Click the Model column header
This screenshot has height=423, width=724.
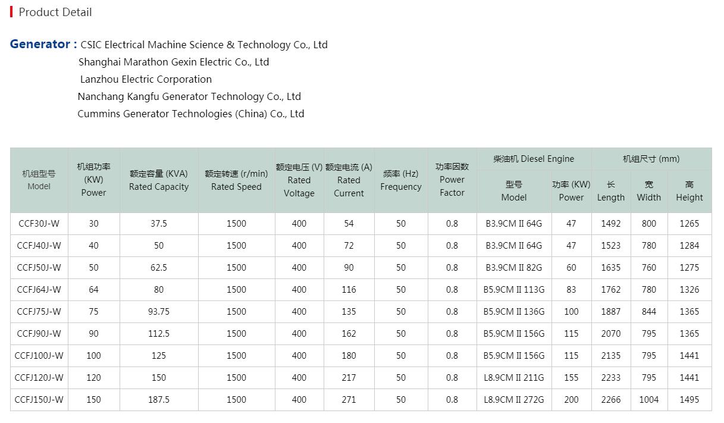tap(39, 180)
